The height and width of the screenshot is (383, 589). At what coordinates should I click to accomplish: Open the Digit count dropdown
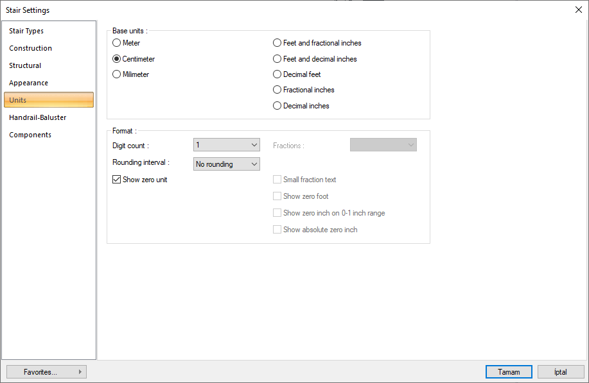click(226, 145)
